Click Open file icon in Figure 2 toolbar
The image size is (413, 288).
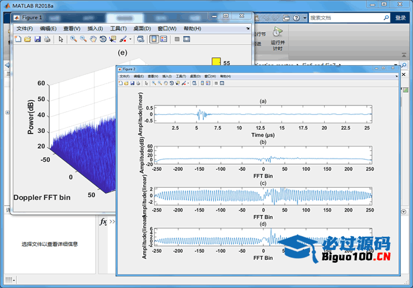coord(126,83)
